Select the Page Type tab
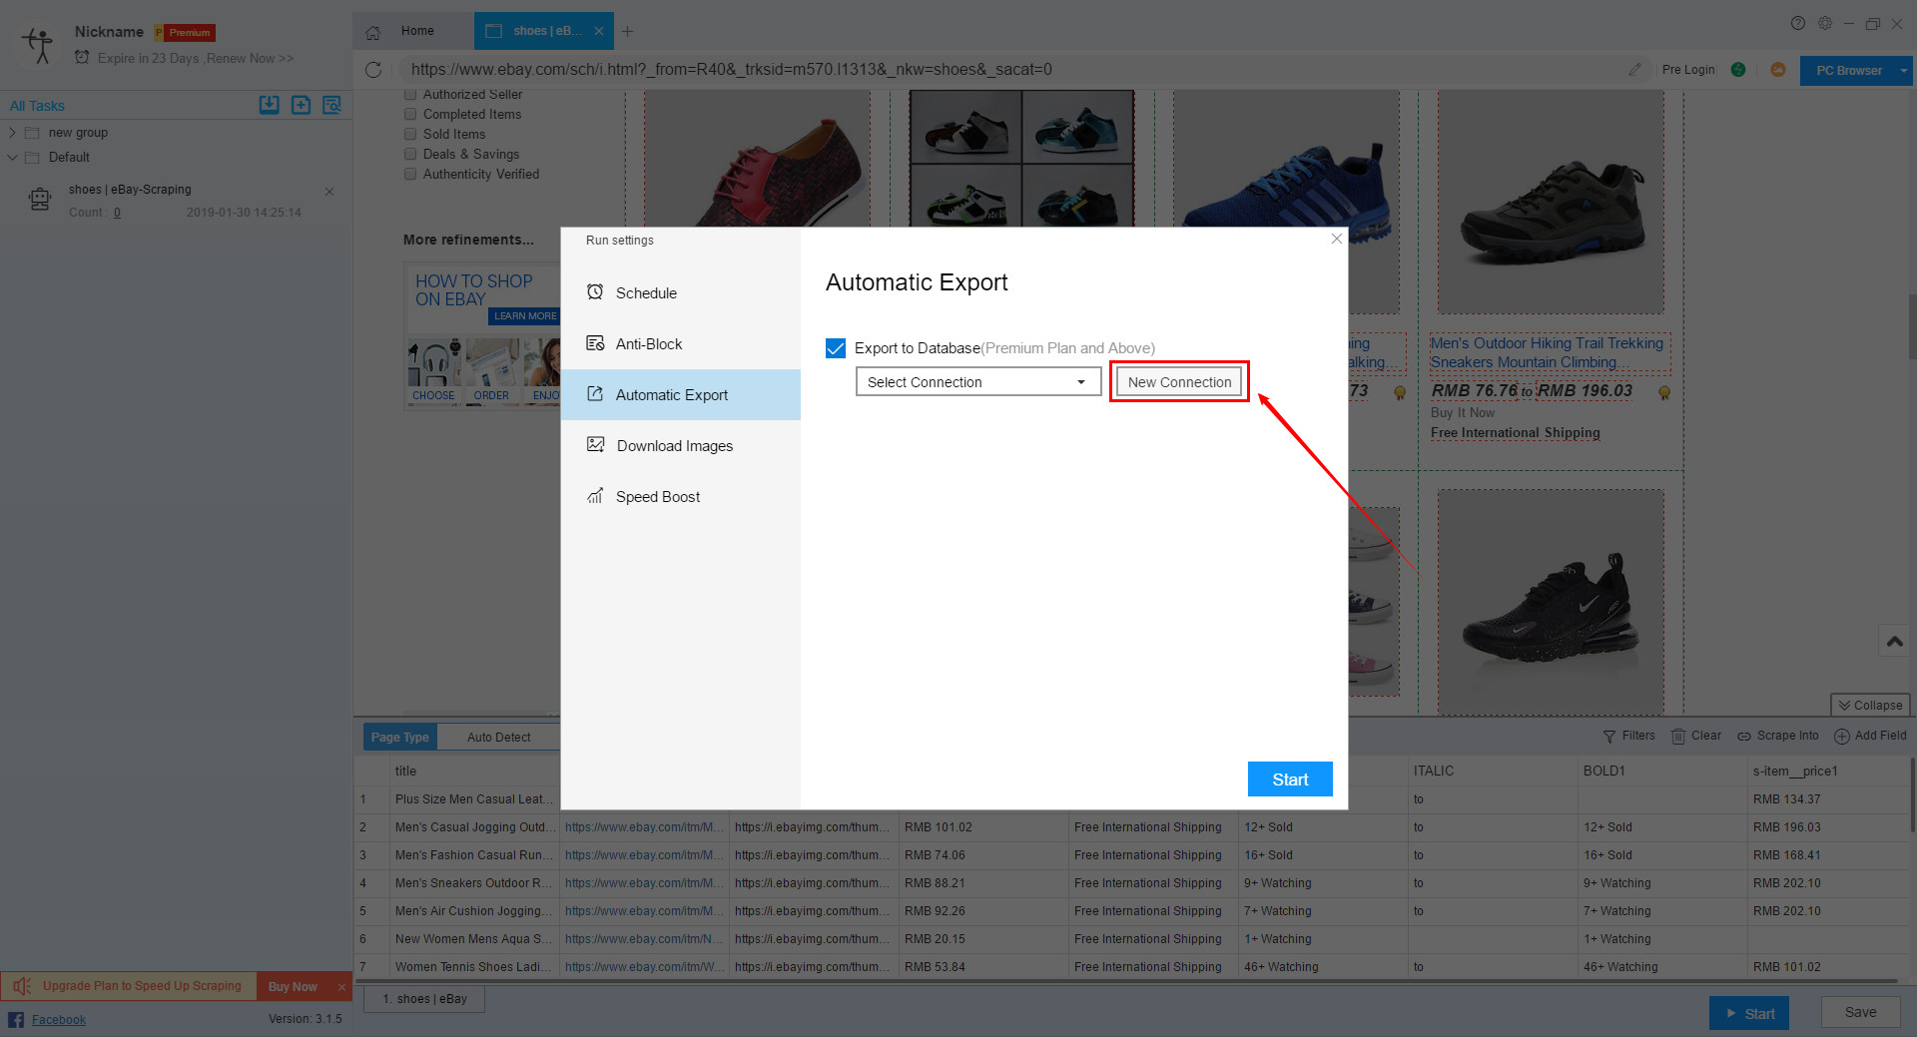The image size is (1917, 1037). point(400,738)
